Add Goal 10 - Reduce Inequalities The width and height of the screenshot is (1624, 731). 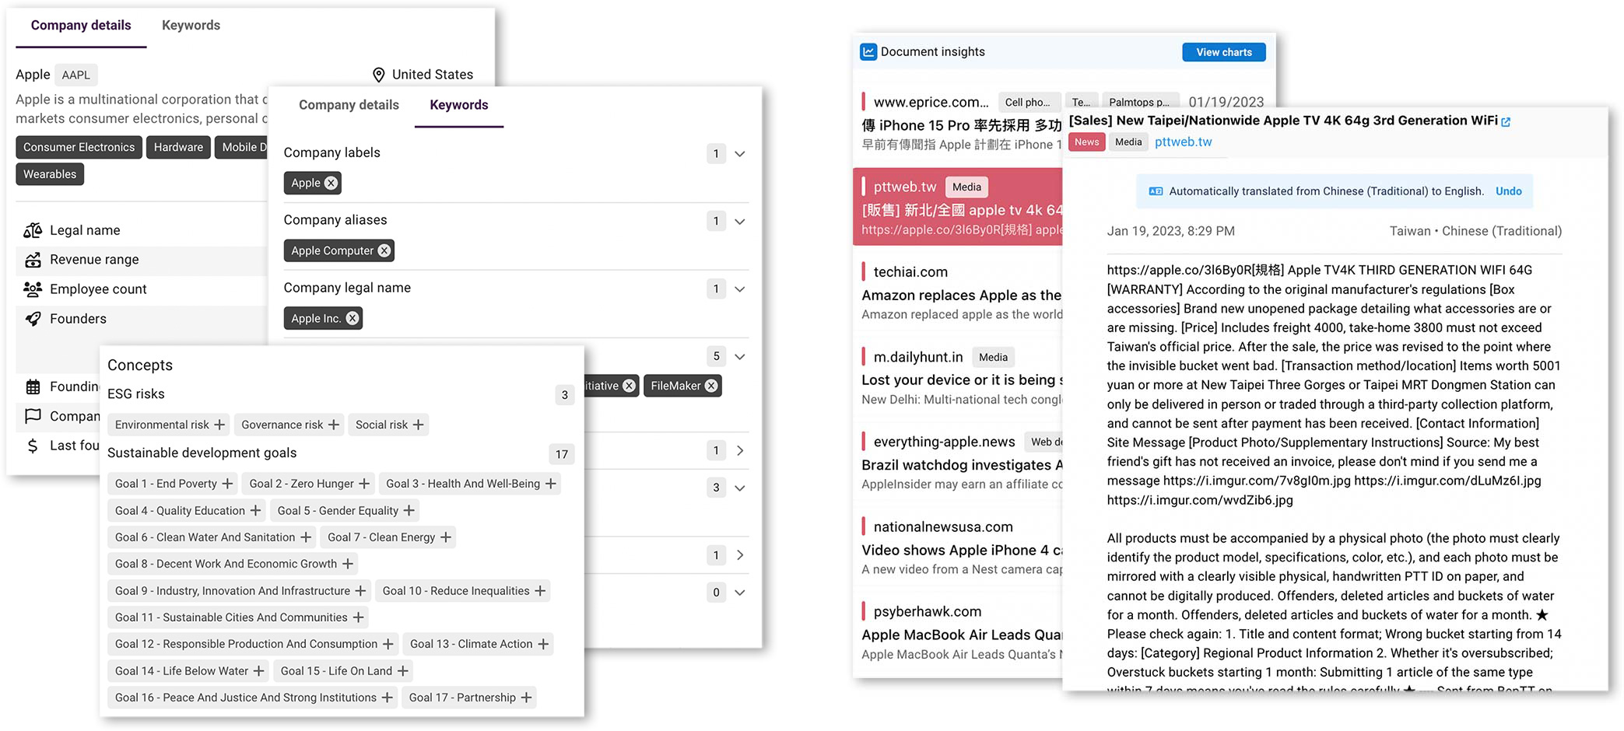pos(540,591)
